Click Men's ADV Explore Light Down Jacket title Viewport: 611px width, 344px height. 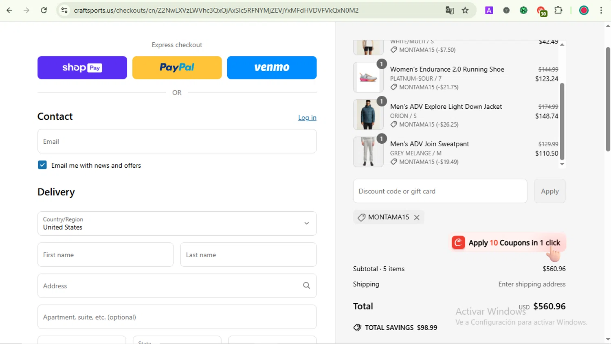446,107
